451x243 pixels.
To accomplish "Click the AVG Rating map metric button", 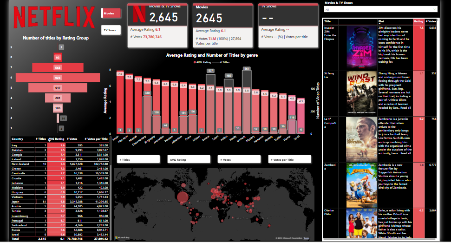I will click(x=189, y=159).
